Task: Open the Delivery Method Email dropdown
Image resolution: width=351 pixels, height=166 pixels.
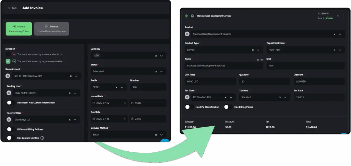Action: (x=129, y=135)
